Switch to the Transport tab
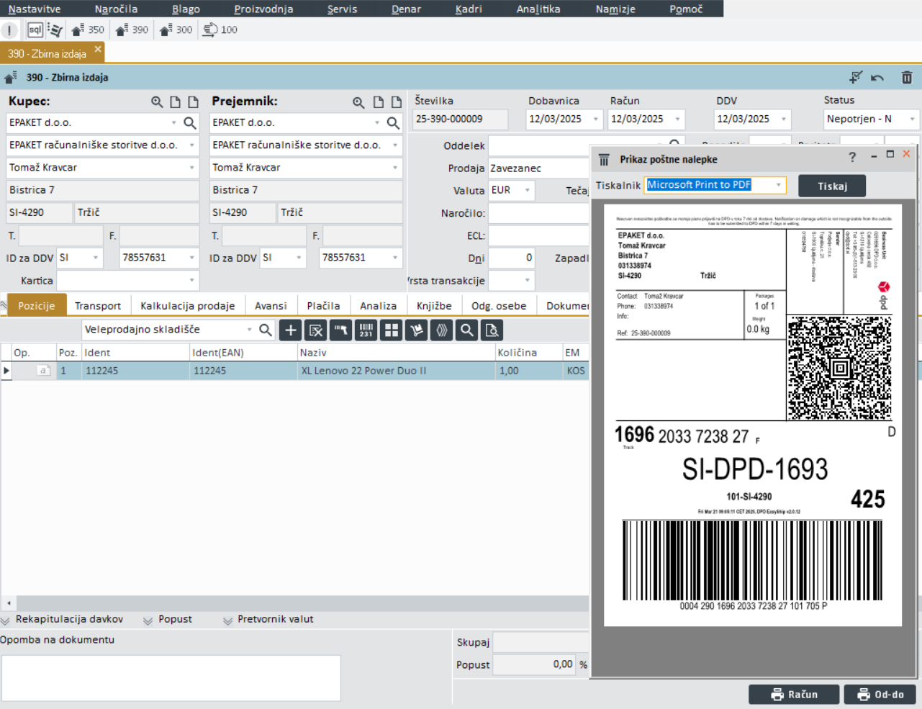 click(98, 306)
